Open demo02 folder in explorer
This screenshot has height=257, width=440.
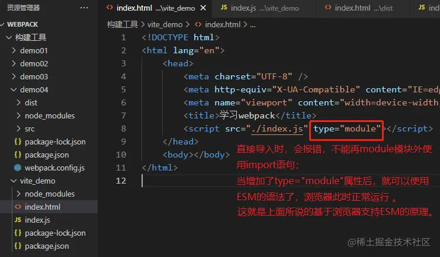pos(34,63)
